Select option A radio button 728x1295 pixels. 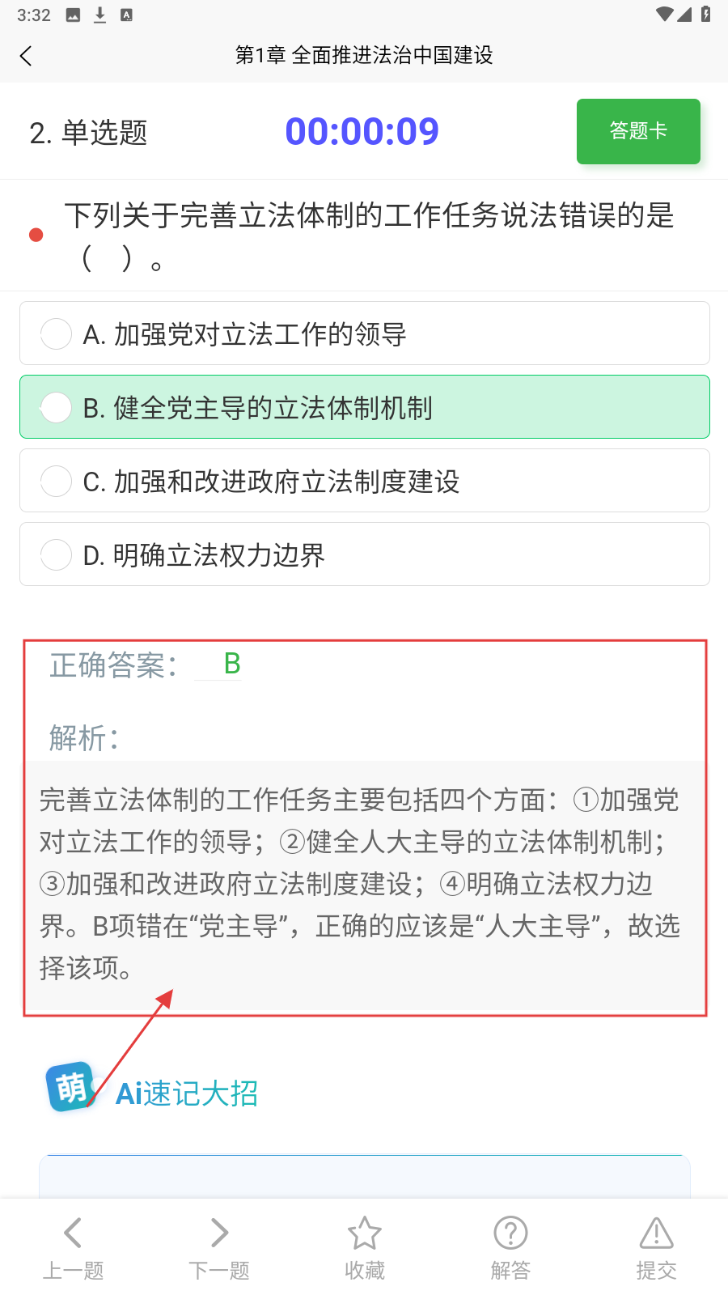tap(56, 333)
